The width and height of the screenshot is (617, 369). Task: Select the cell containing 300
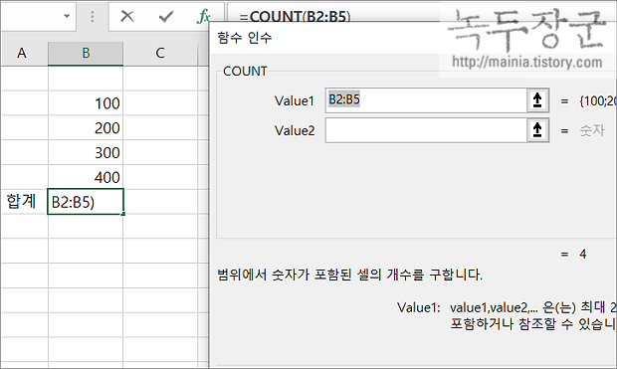(86, 152)
